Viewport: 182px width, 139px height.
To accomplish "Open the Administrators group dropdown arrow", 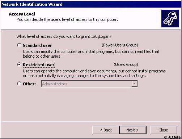I will 134,84.
